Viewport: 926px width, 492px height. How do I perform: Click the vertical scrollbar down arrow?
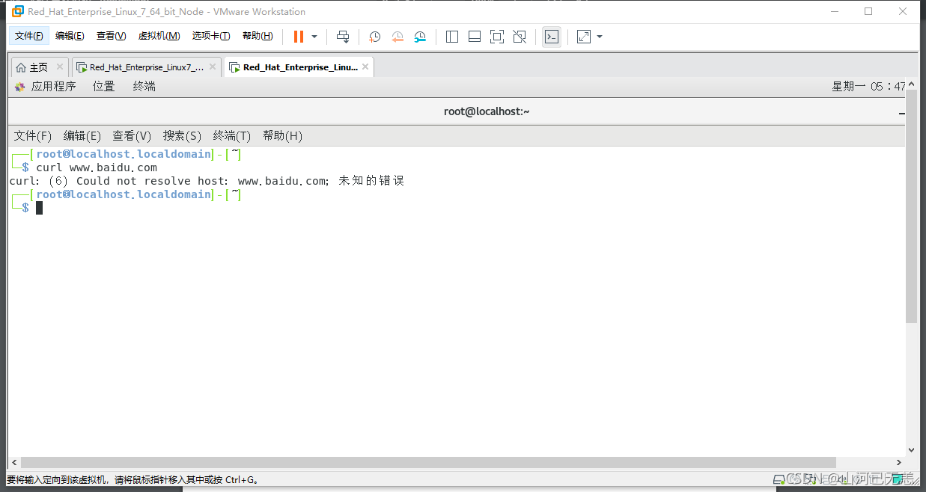tap(911, 450)
